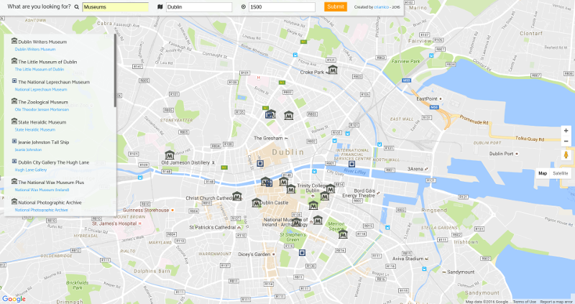Click the location field containing Dublin
The width and height of the screenshot is (575, 304).
[199, 7]
